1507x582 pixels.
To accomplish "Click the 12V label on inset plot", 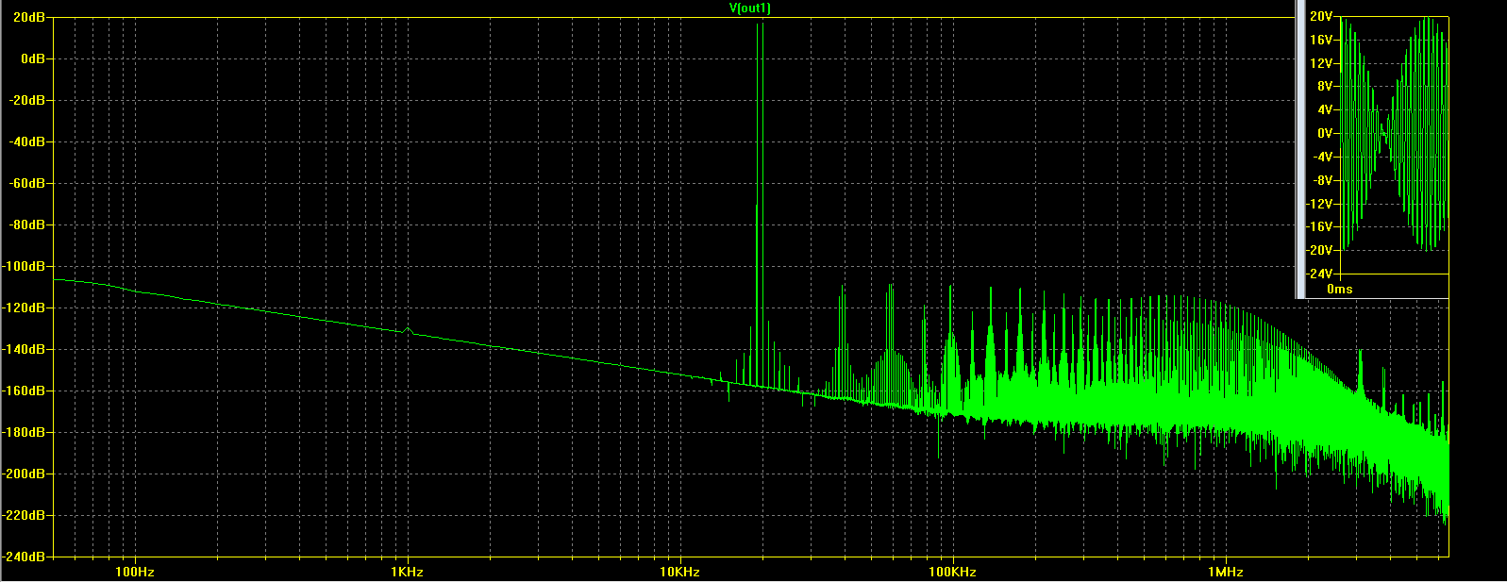I will (x=1321, y=63).
